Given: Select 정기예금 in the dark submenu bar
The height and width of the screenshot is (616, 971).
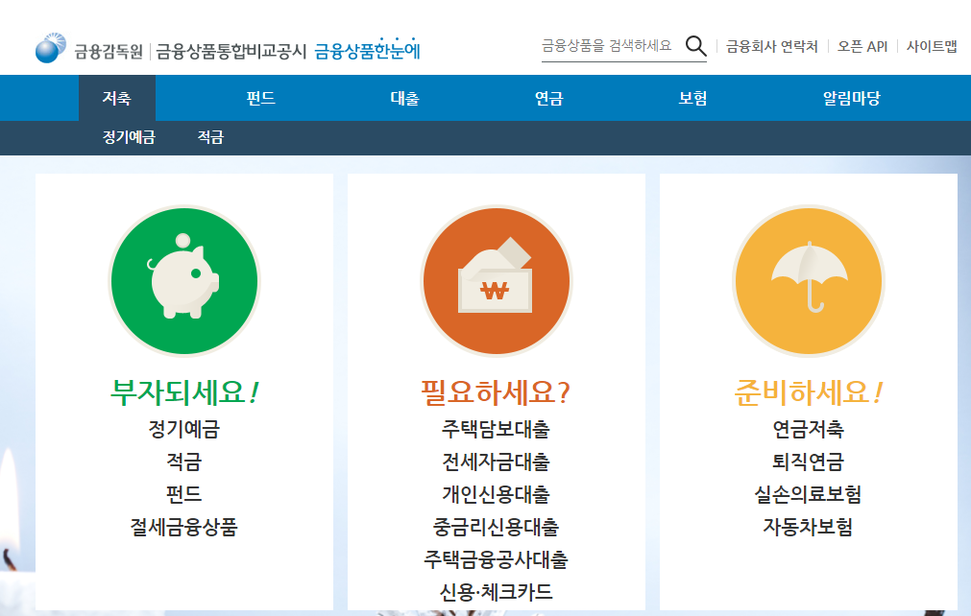Looking at the screenshot, I should [129, 137].
